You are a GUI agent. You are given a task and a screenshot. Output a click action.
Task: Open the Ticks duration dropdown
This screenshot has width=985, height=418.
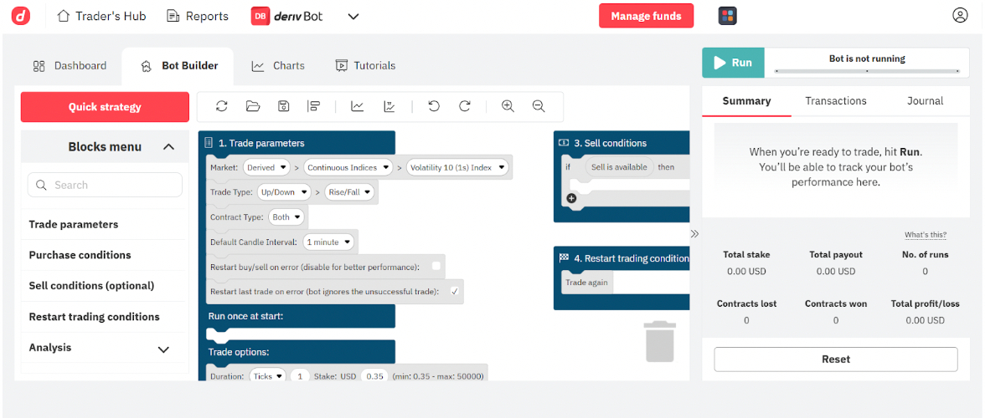[x=268, y=376]
